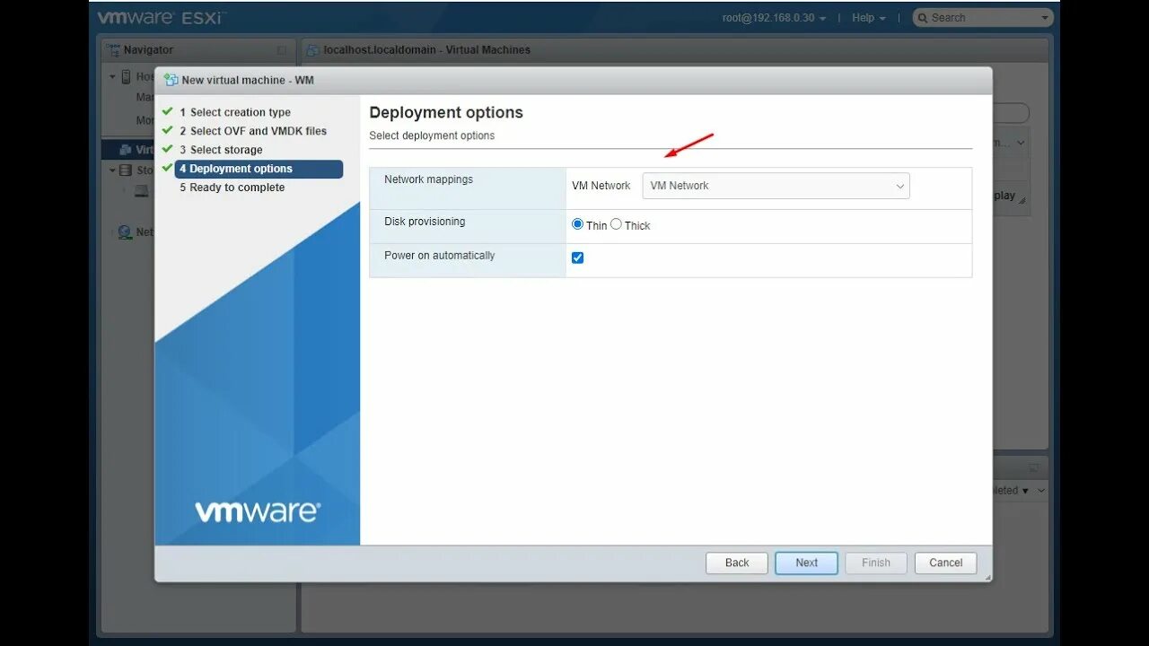Click the VMware ESXi logo

point(162,17)
